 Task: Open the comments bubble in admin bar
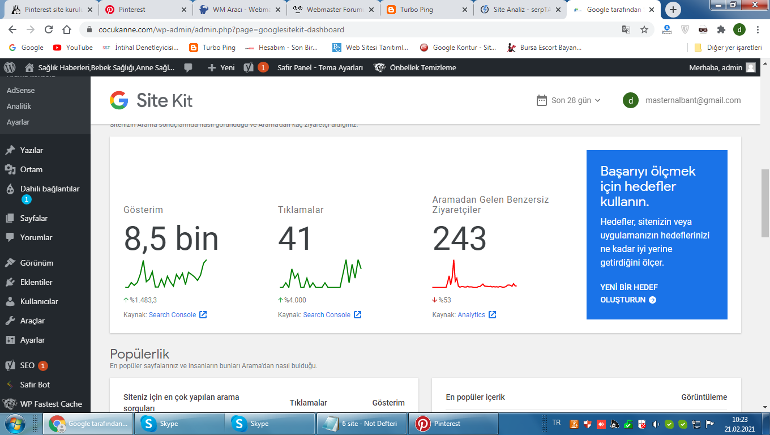[x=189, y=67]
